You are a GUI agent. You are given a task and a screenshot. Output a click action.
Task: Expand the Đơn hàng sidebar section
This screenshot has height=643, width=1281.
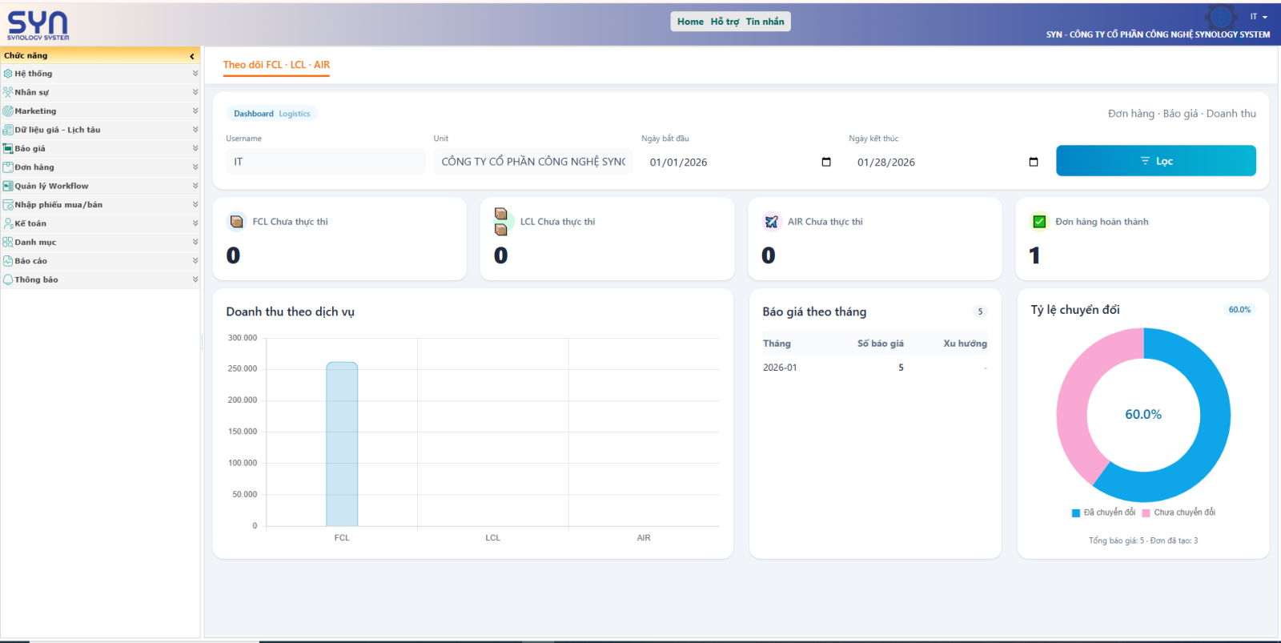(195, 167)
